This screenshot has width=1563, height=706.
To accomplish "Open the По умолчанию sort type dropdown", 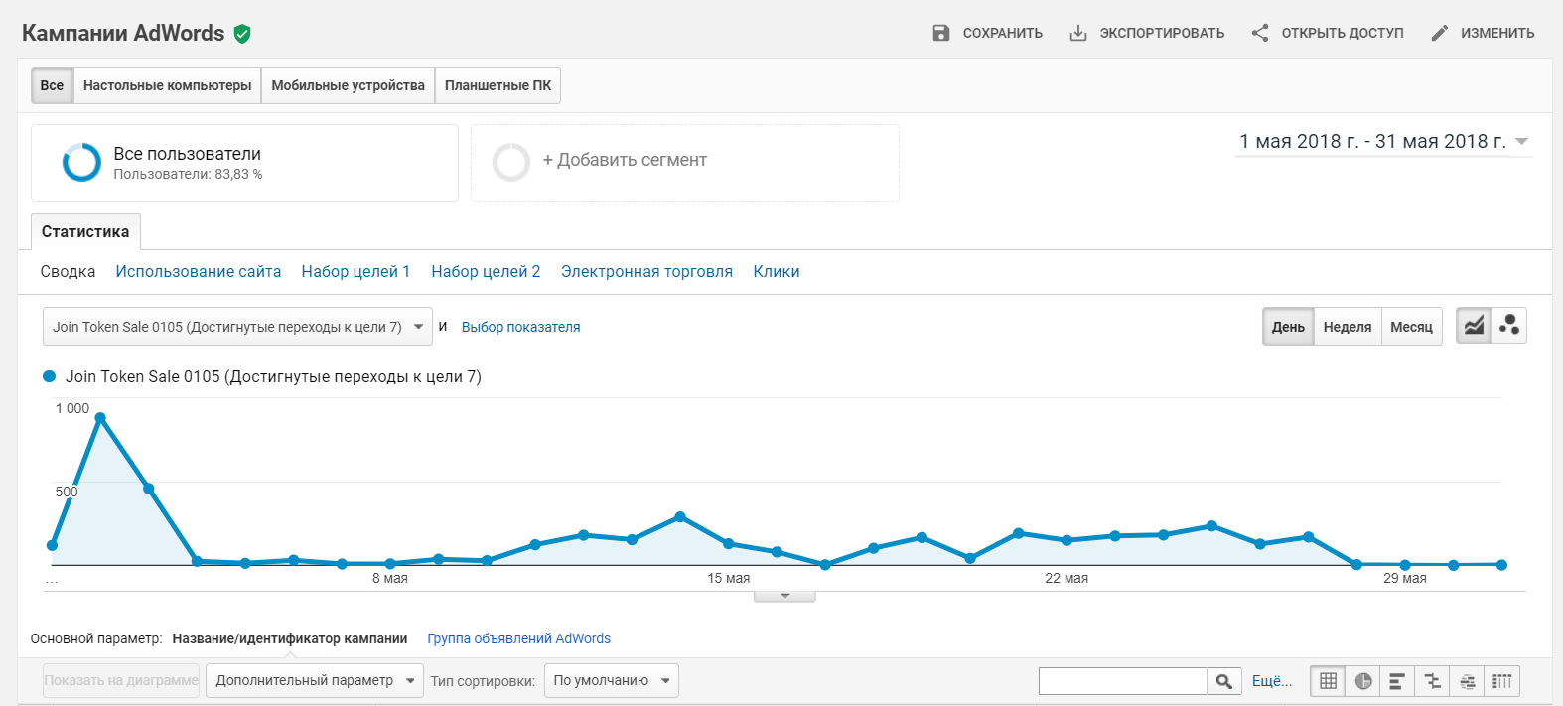I will (x=612, y=681).
